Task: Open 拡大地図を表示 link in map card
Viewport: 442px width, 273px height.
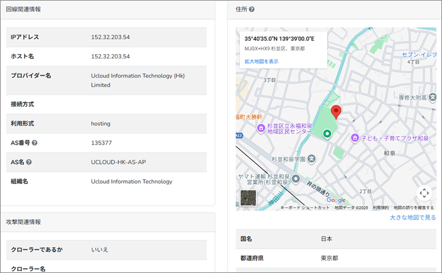Action: (x=261, y=61)
